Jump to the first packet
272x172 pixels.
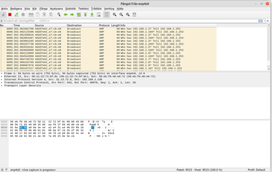85,15
